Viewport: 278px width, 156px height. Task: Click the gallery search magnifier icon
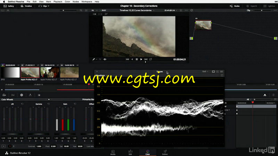81,10
